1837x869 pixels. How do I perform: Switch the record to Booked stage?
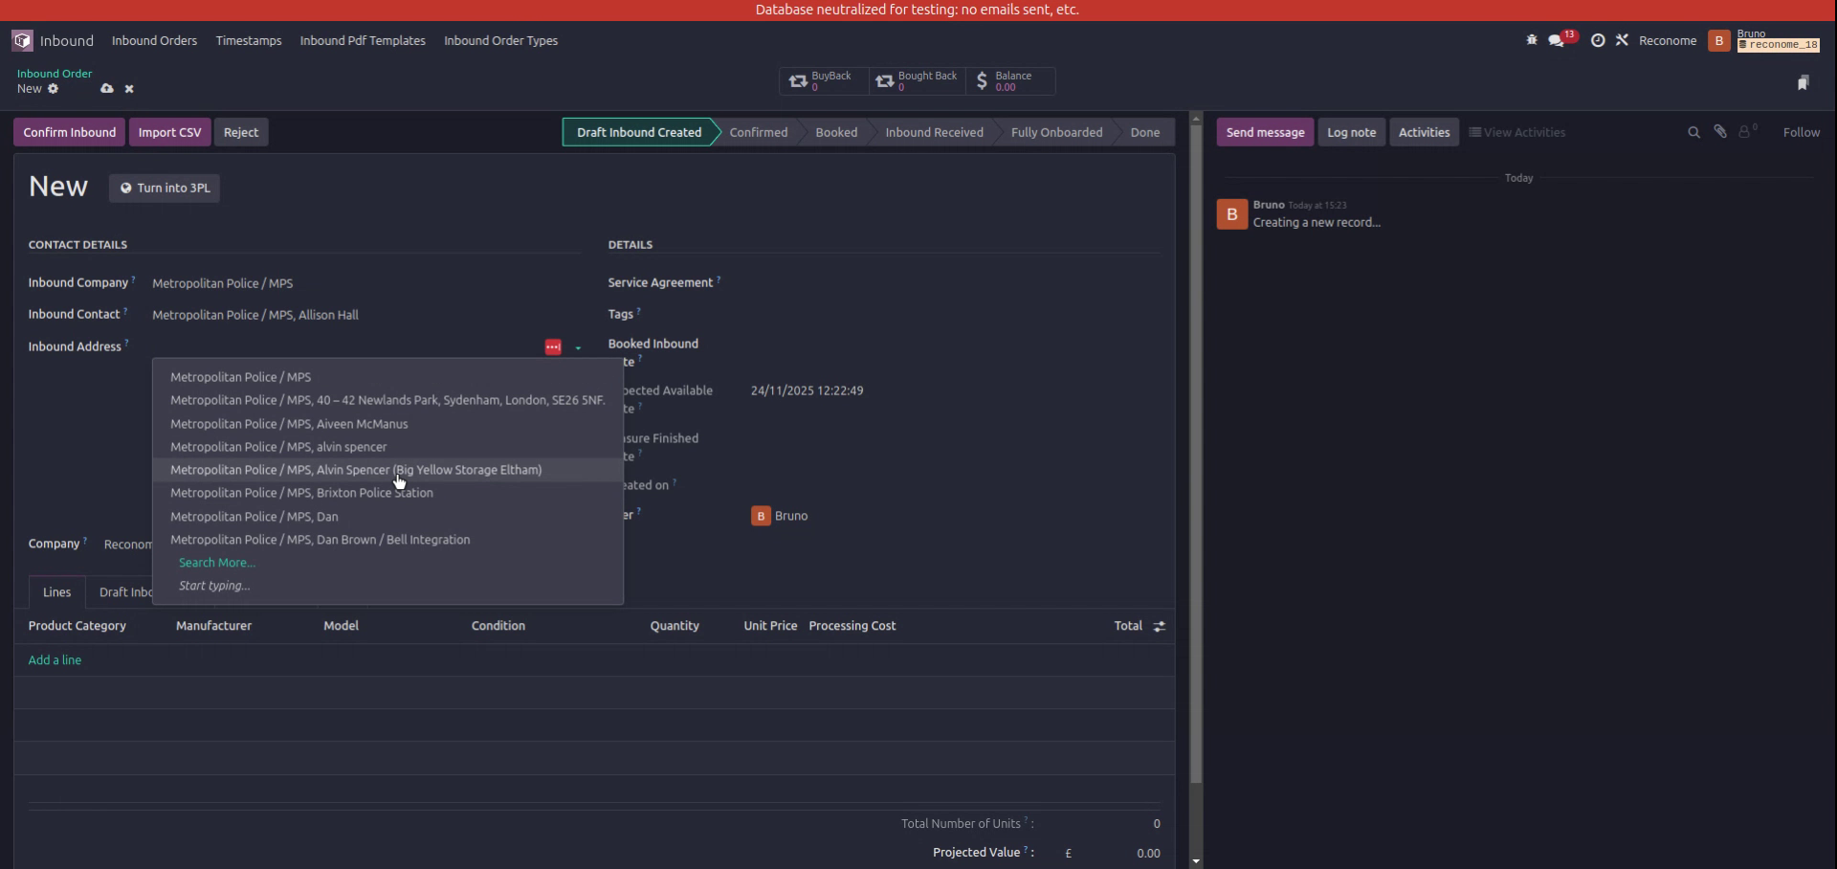835,131
